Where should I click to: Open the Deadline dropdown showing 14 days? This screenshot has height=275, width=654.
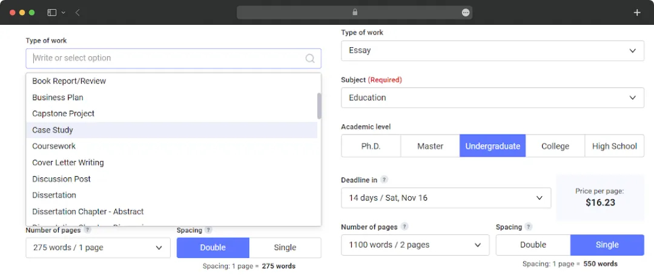point(446,198)
